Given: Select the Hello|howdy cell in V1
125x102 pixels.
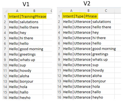Looking at the screenshot, I should click(x=26, y=70).
